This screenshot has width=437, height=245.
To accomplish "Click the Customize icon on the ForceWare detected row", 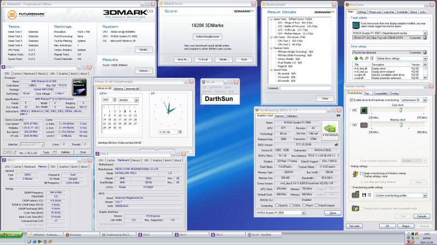I will point(425,52).
